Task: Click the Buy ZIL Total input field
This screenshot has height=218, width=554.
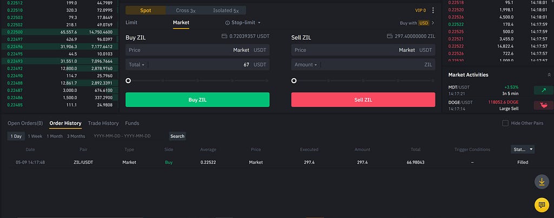Action: tap(197, 65)
